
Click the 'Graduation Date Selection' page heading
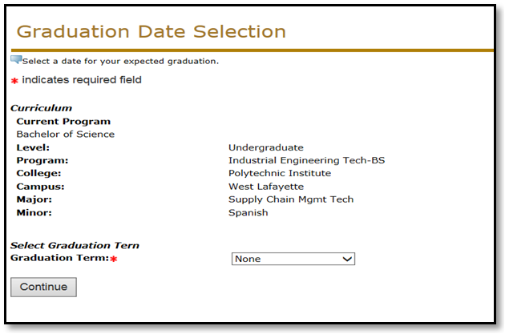151,32
